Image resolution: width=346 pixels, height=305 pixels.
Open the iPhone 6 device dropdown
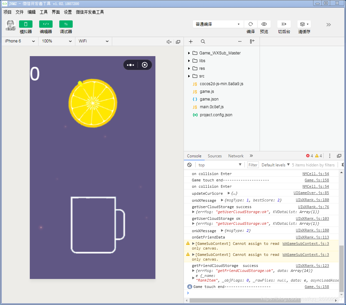coord(20,41)
